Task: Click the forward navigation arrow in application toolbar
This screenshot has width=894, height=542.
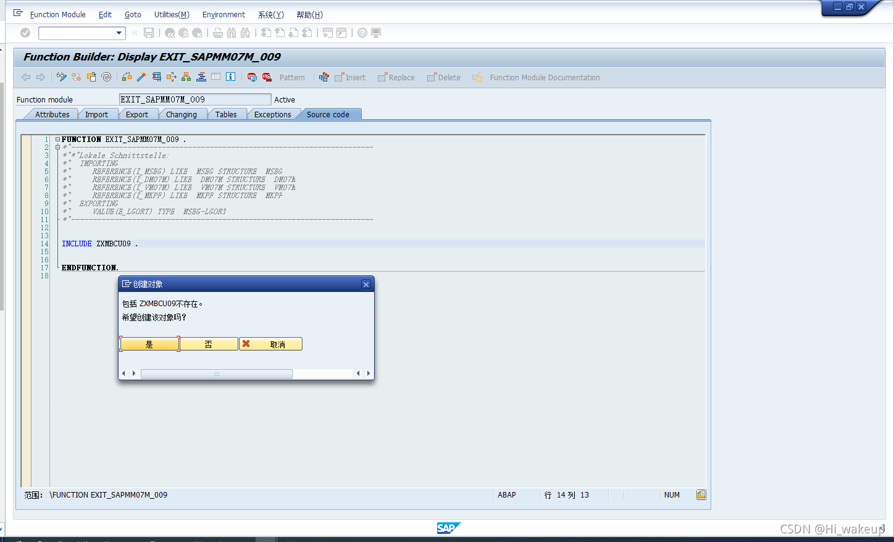Action: tap(41, 77)
